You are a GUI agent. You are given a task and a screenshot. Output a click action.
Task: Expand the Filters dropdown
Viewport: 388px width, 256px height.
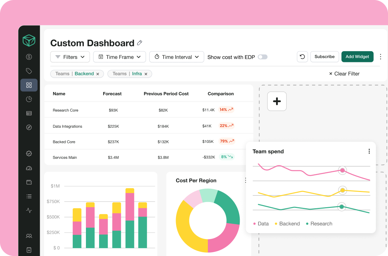click(70, 57)
